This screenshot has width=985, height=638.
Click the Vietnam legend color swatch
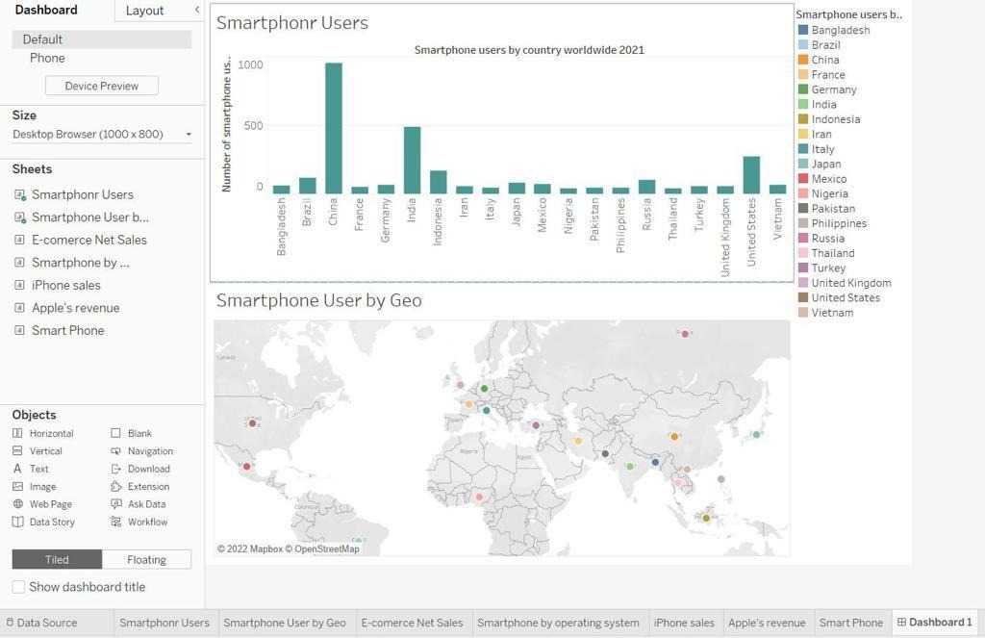click(803, 313)
